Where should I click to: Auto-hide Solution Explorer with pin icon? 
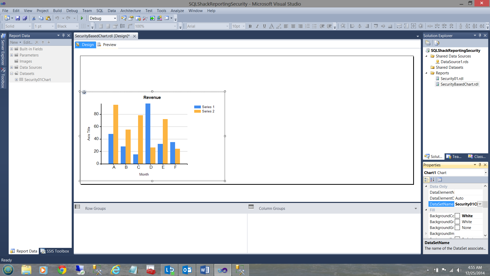[480, 36]
